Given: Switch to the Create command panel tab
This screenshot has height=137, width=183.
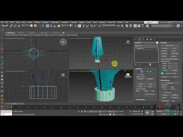Looking at the screenshot, I should click(136, 39).
